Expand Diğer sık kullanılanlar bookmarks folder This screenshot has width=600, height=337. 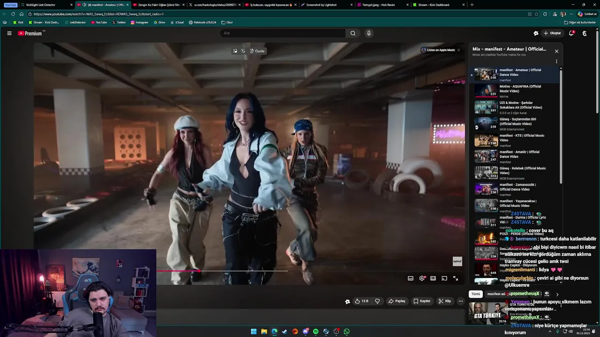pyautogui.click(x=579, y=22)
